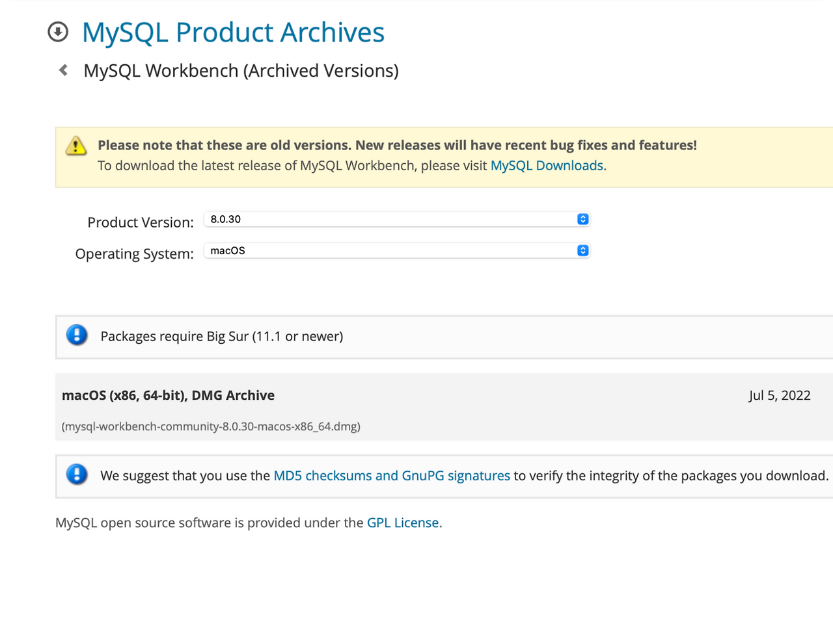Click the blue info icon beside Big Sur notice
The image size is (833, 624).
pos(77,335)
